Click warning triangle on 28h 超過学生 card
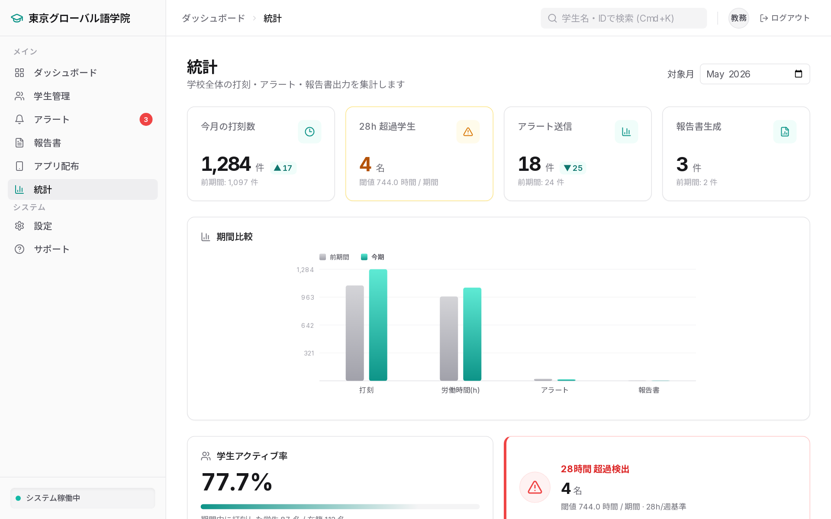 (x=468, y=131)
